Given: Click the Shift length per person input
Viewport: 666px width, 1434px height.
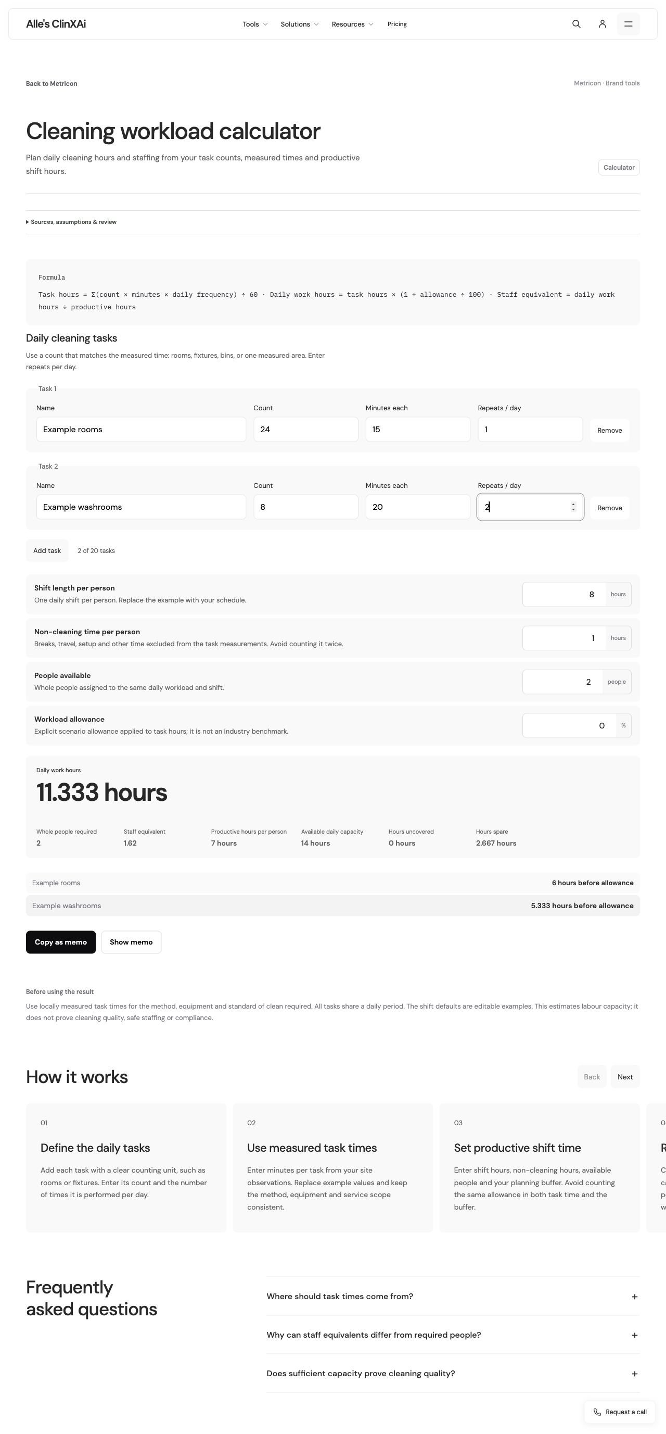Looking at the screenshot, I should 564,594.
